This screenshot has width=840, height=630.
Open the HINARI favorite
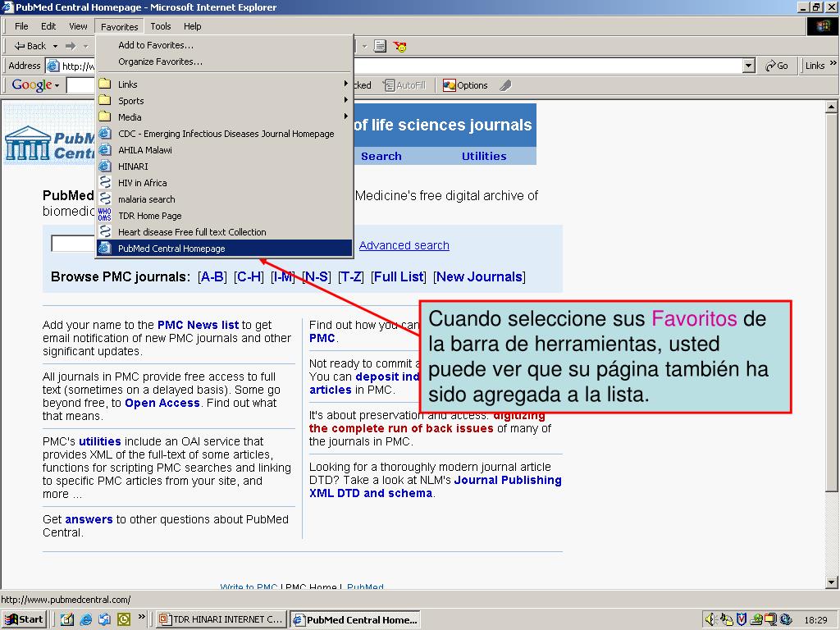tap(225, 166)
